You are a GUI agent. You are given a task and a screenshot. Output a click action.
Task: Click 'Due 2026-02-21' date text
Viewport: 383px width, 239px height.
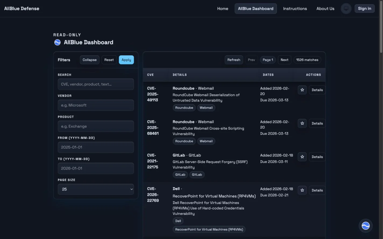(274, 195)
